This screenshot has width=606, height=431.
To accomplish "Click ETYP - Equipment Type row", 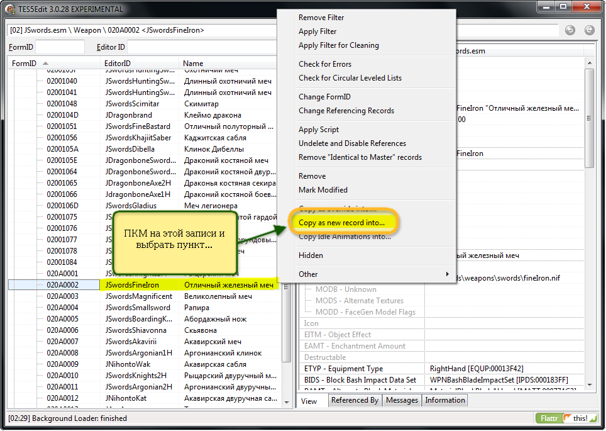I will coord(442,369).
